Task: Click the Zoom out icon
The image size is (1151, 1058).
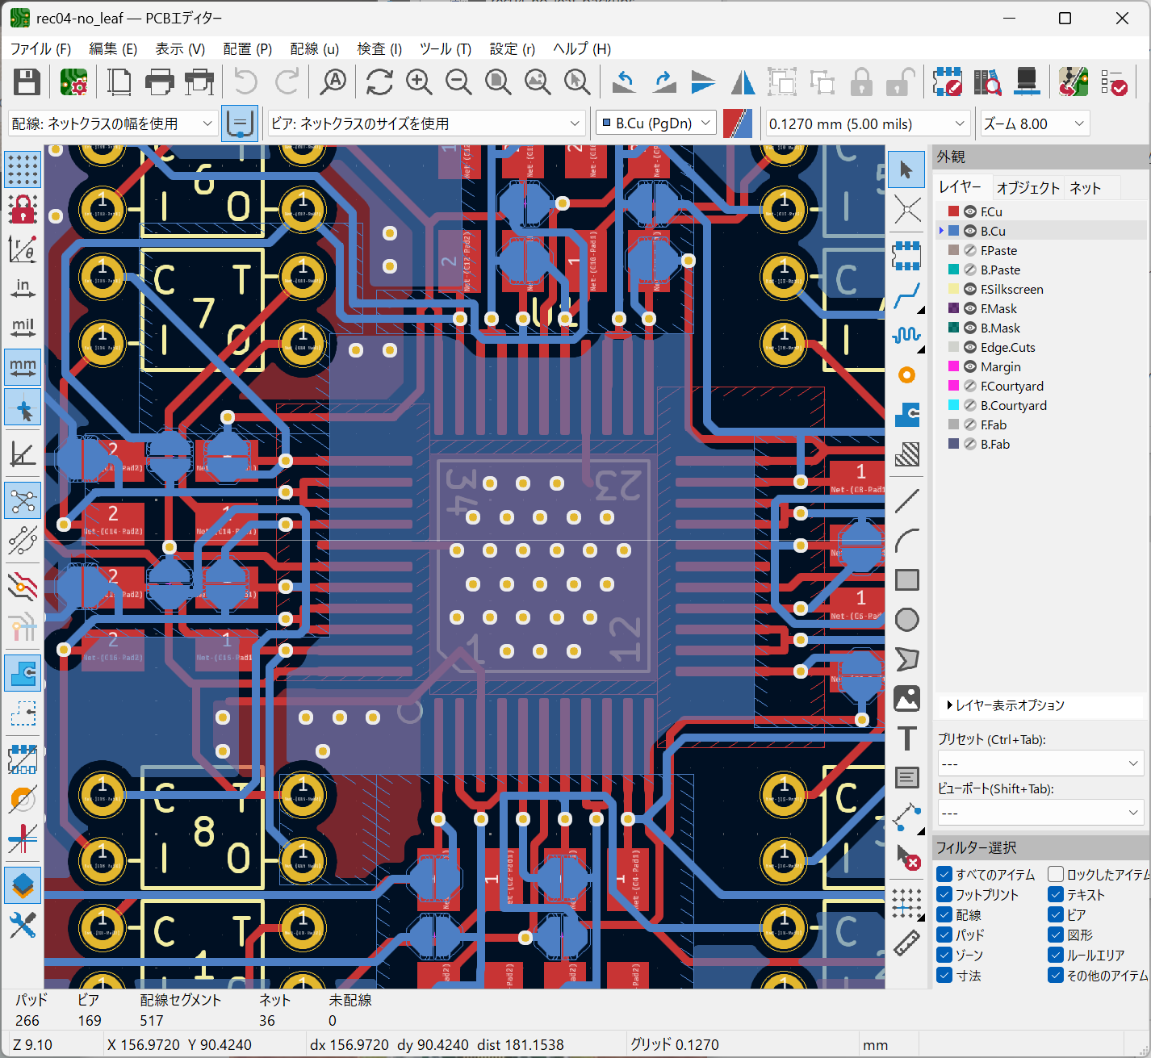Action: click(x=458, y=82)
